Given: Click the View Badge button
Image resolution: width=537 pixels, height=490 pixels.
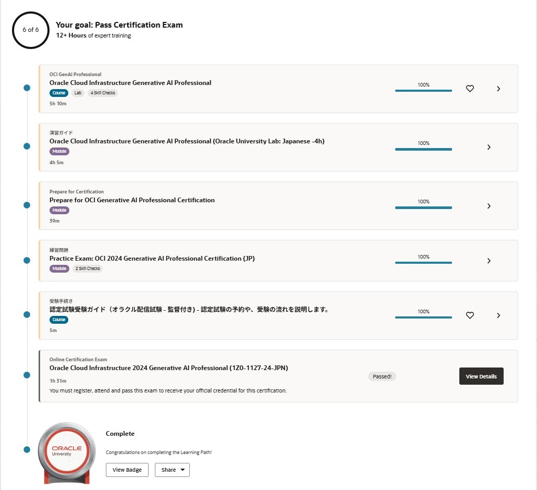Looking at the screenshot, I should [127, 470].
